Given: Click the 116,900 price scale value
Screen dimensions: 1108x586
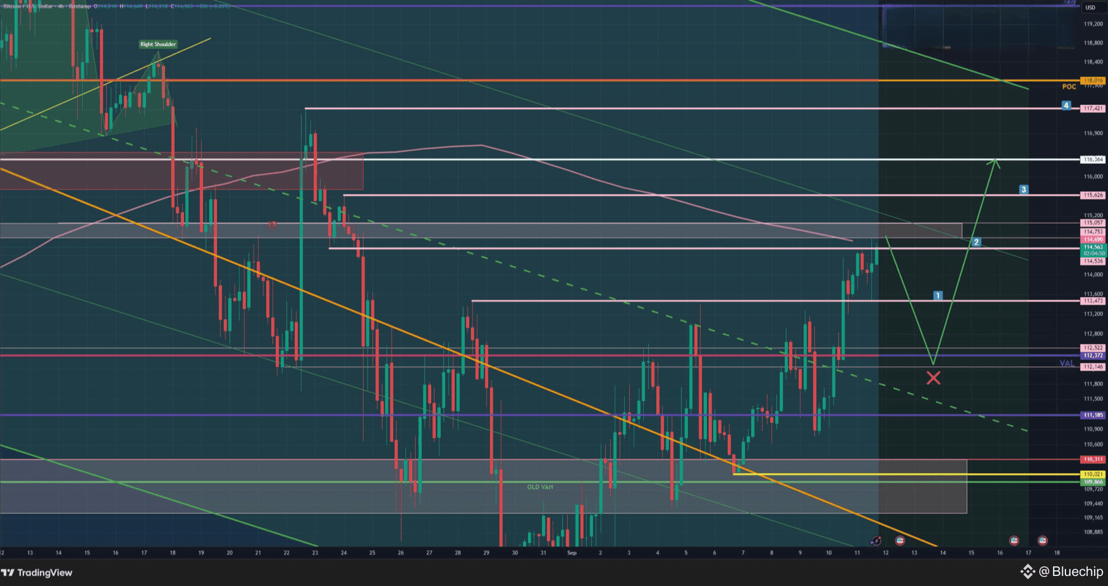Looking at the screenshot, I should click(1093, 133).
